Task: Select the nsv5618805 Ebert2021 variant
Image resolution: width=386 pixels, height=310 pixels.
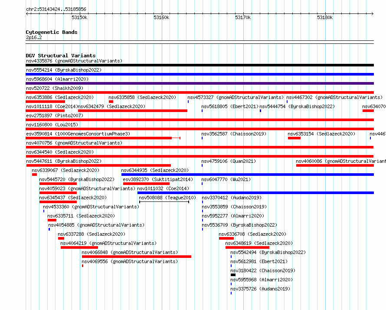Action: tap(230, 106)
